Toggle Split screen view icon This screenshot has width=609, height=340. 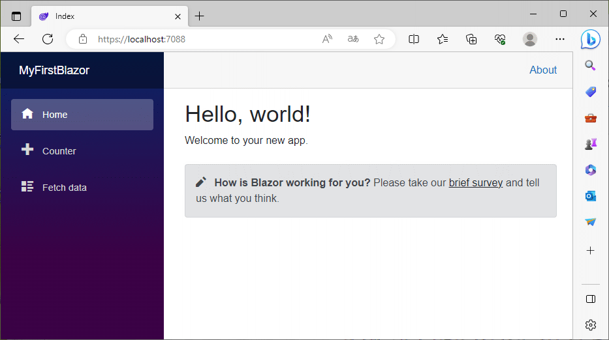click(414, 39)
